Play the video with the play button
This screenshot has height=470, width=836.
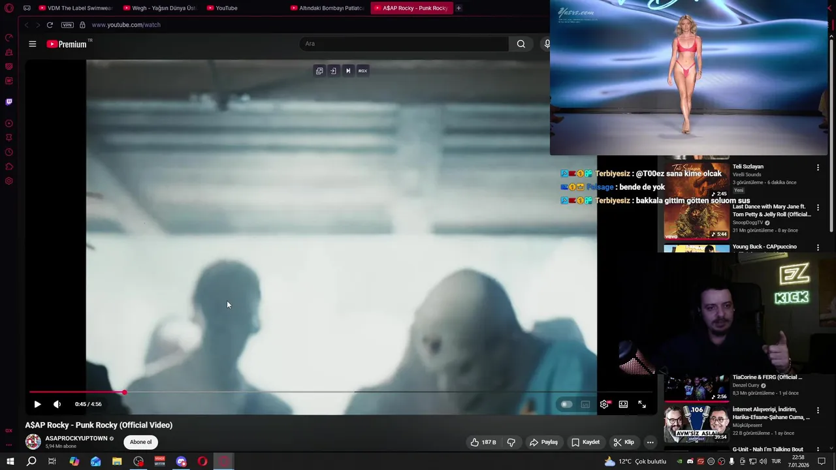pyautogui.click(x=37, y=404)
